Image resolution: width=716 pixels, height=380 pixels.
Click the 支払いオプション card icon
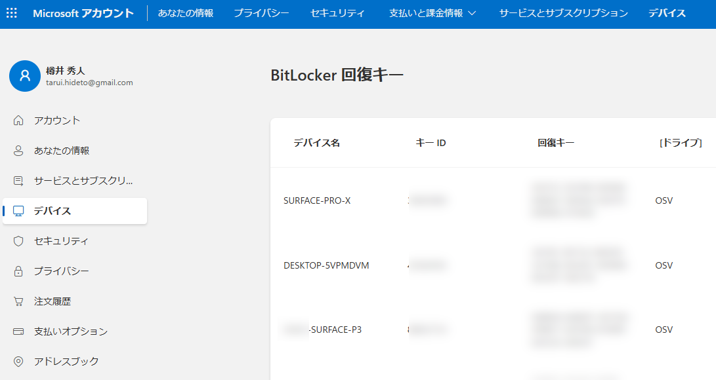[x=18, y=331]
